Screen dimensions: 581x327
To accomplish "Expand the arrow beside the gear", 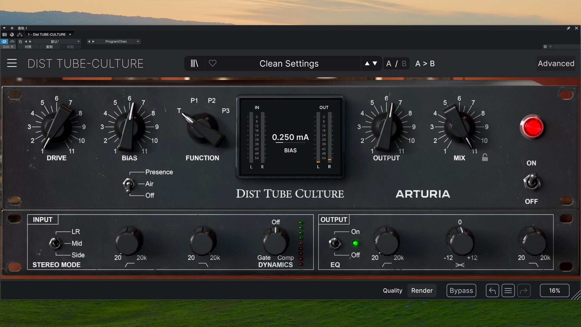I will point(550,47).
